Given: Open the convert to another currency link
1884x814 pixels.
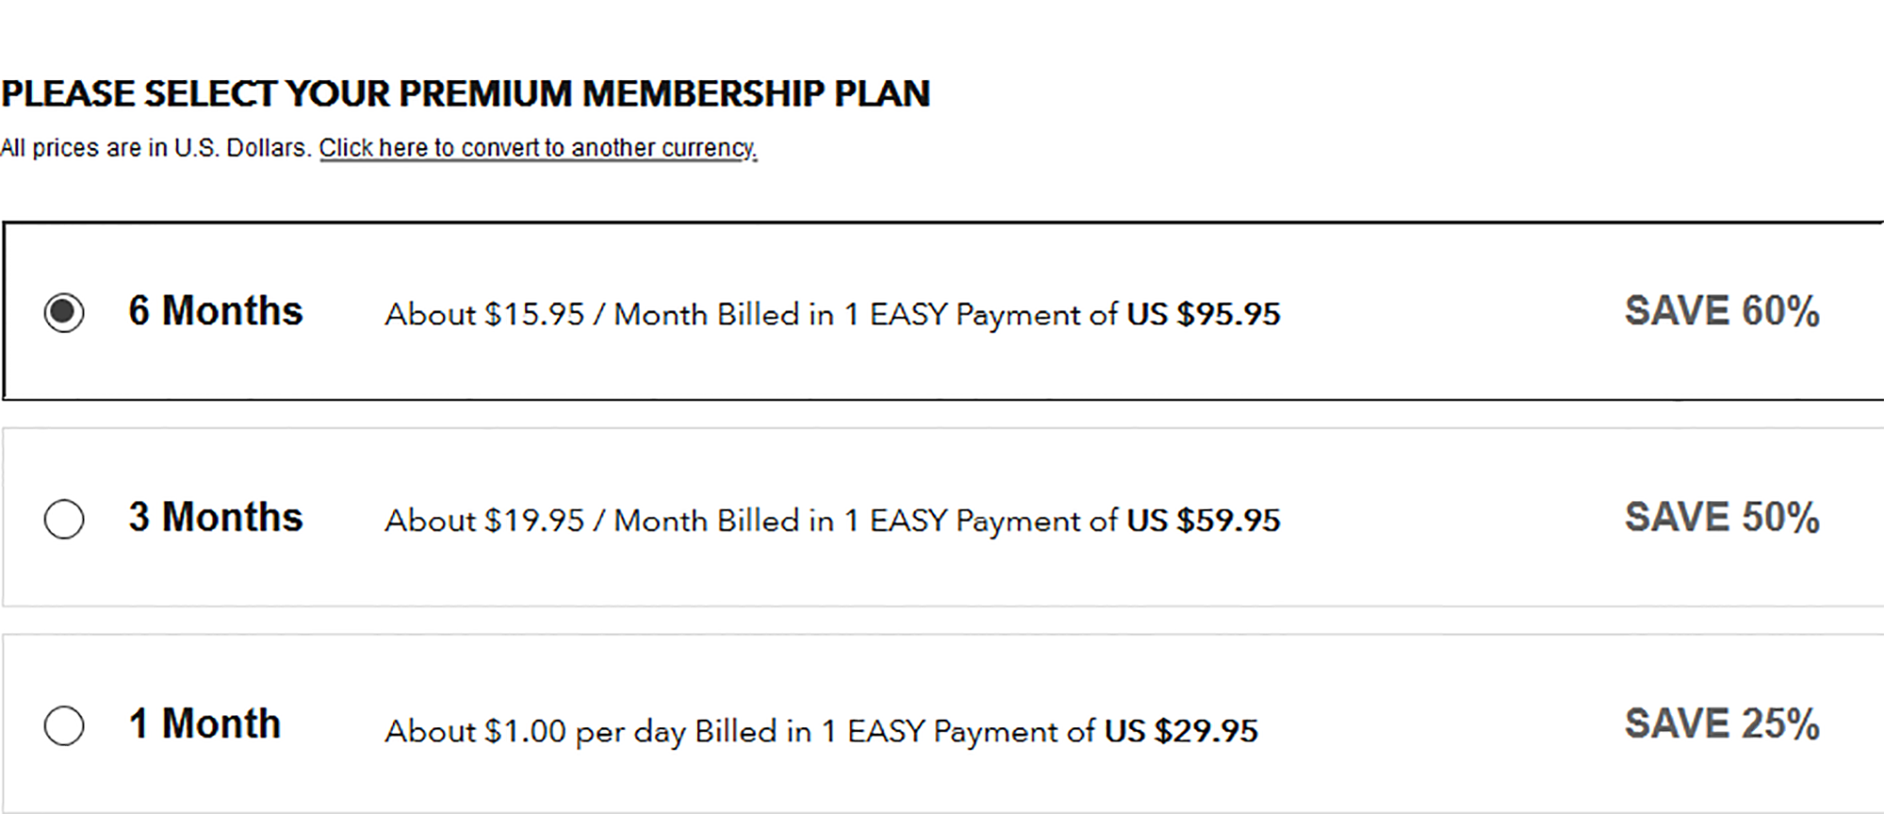Looking at the screenshot, I should [x=538, y=149].
